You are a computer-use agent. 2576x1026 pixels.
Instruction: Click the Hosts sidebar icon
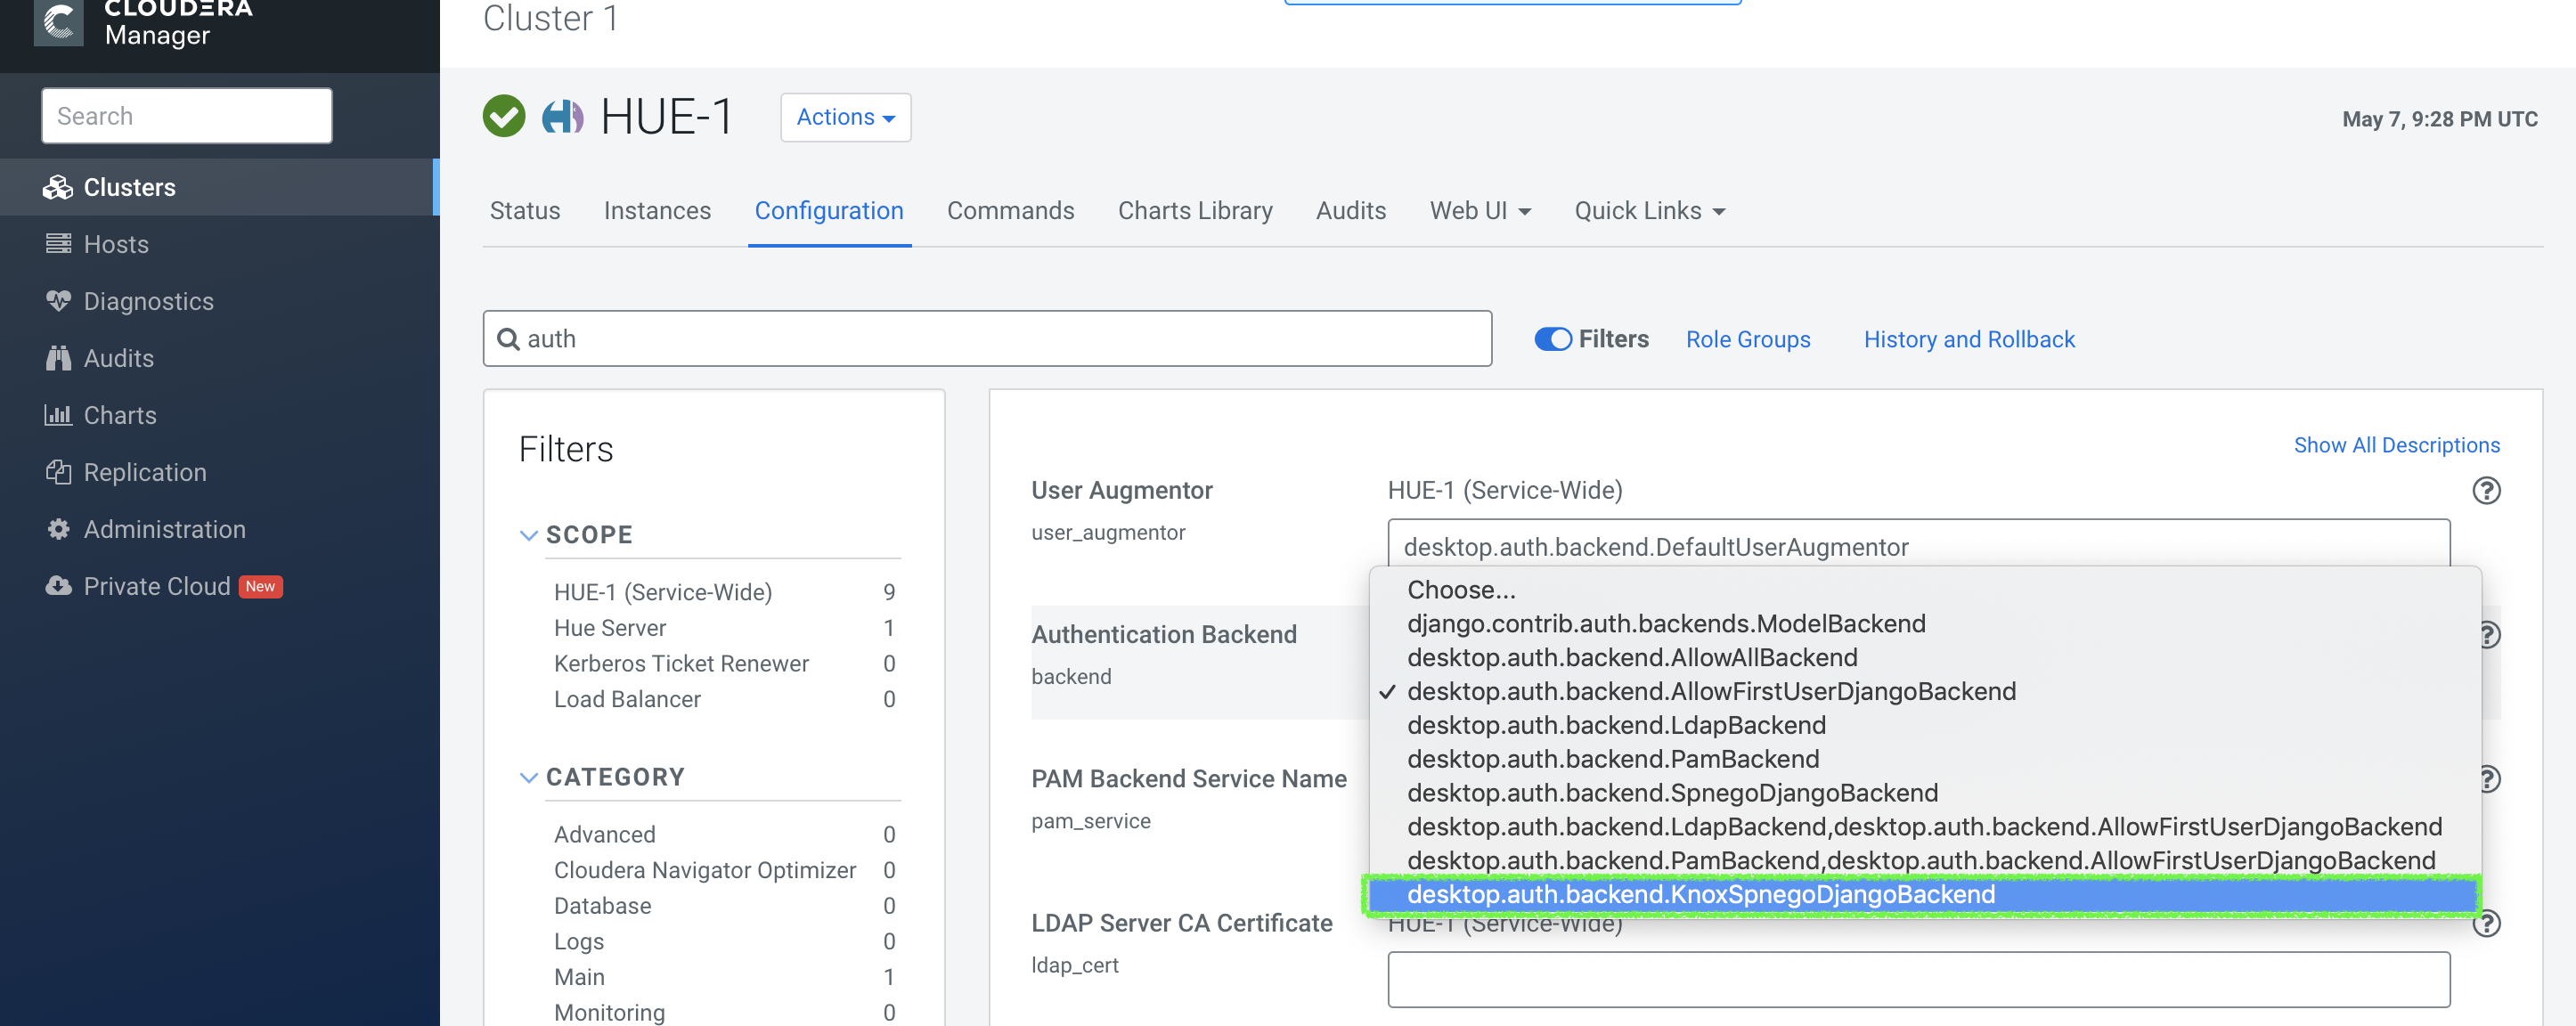[59, 243]
